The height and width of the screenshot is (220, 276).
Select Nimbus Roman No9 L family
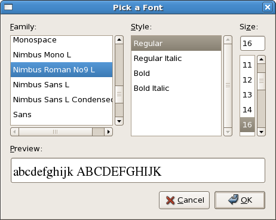point(62,70)
